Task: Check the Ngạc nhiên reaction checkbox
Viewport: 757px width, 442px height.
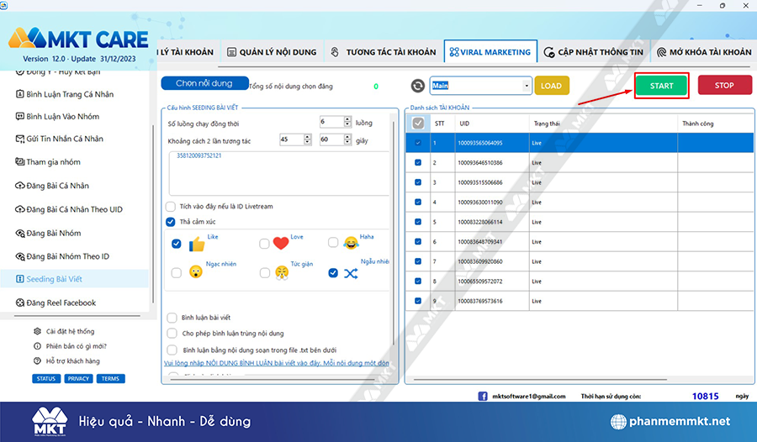Action: [177, 272]
